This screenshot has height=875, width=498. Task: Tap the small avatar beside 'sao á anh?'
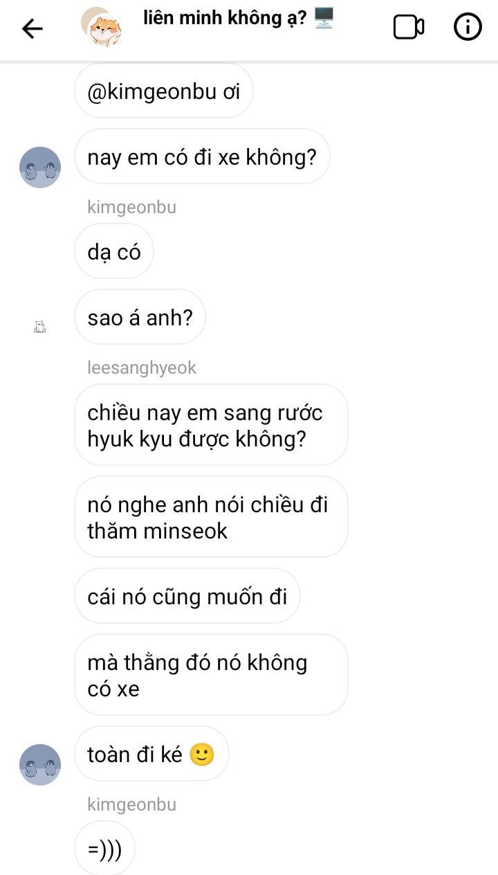(40, 326)
